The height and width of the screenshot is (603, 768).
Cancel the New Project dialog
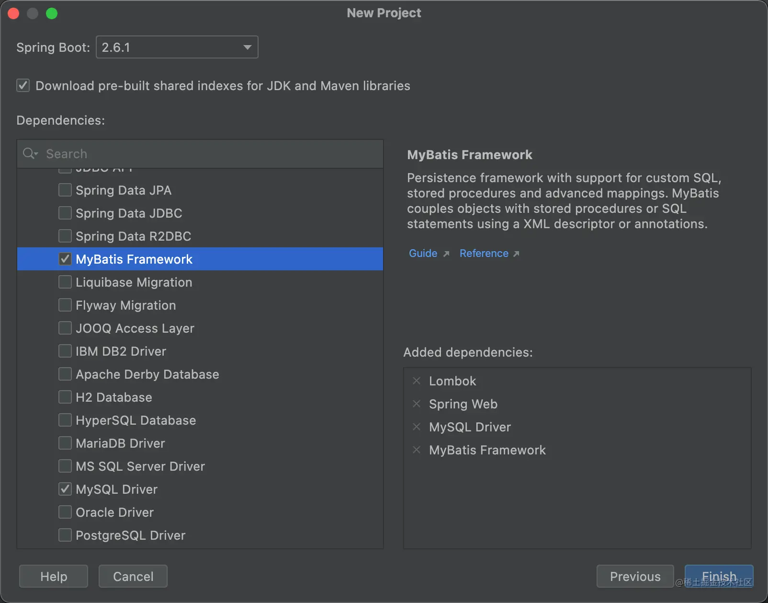(x=133, y=576)
